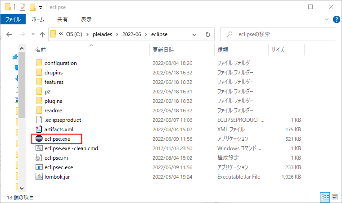Click the New Folder icon in title bar

[32, 7]
